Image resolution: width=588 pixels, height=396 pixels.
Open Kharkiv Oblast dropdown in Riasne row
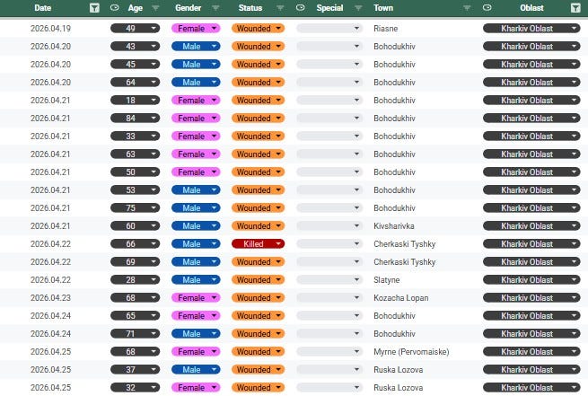point(531,29)
